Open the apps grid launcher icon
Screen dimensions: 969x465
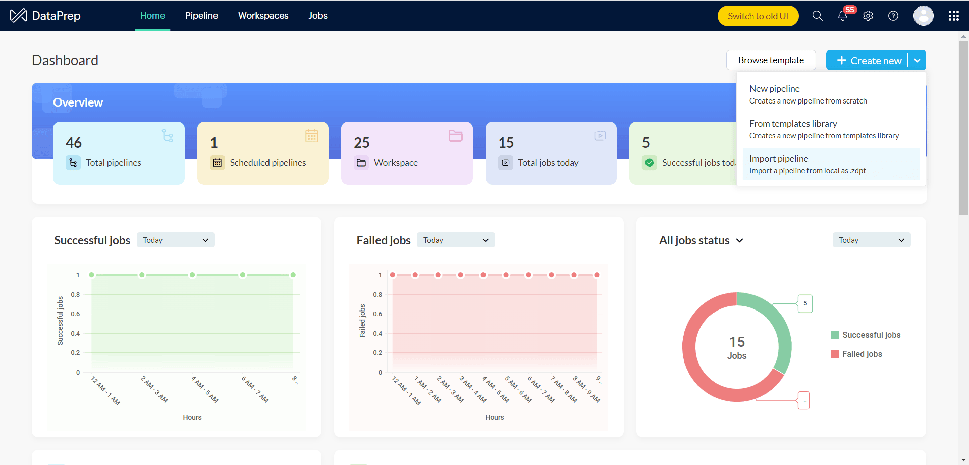[953, 16]
